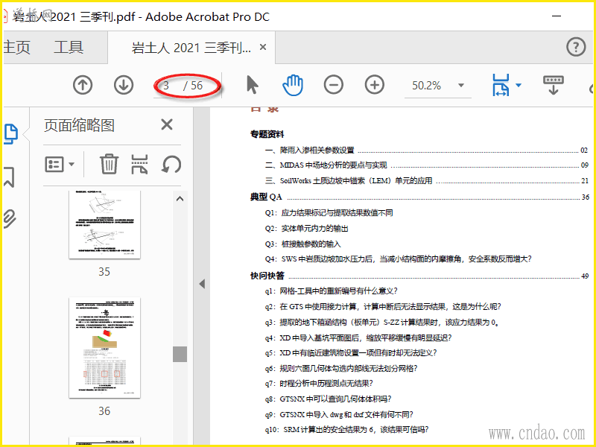The width and height of the screenshot is (596, 447).
Task: Minimize the Acrobat window
Action: 557,16
